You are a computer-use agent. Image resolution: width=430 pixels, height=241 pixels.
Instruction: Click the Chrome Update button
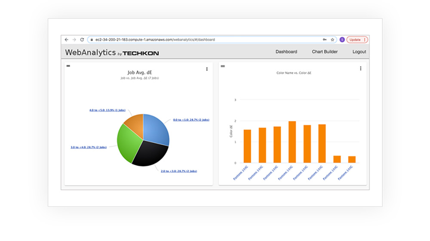(x=357, y=40)
